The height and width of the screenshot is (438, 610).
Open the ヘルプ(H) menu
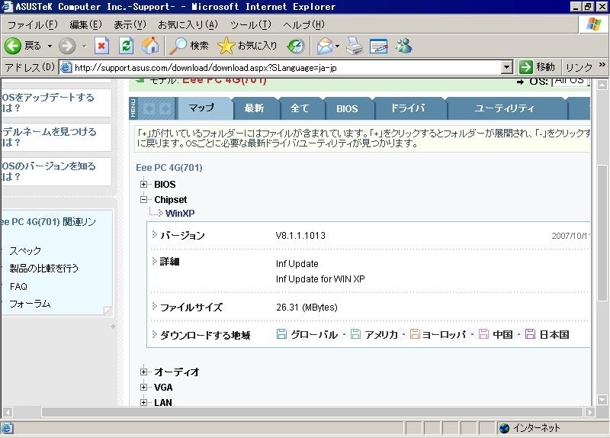point(303,25)
